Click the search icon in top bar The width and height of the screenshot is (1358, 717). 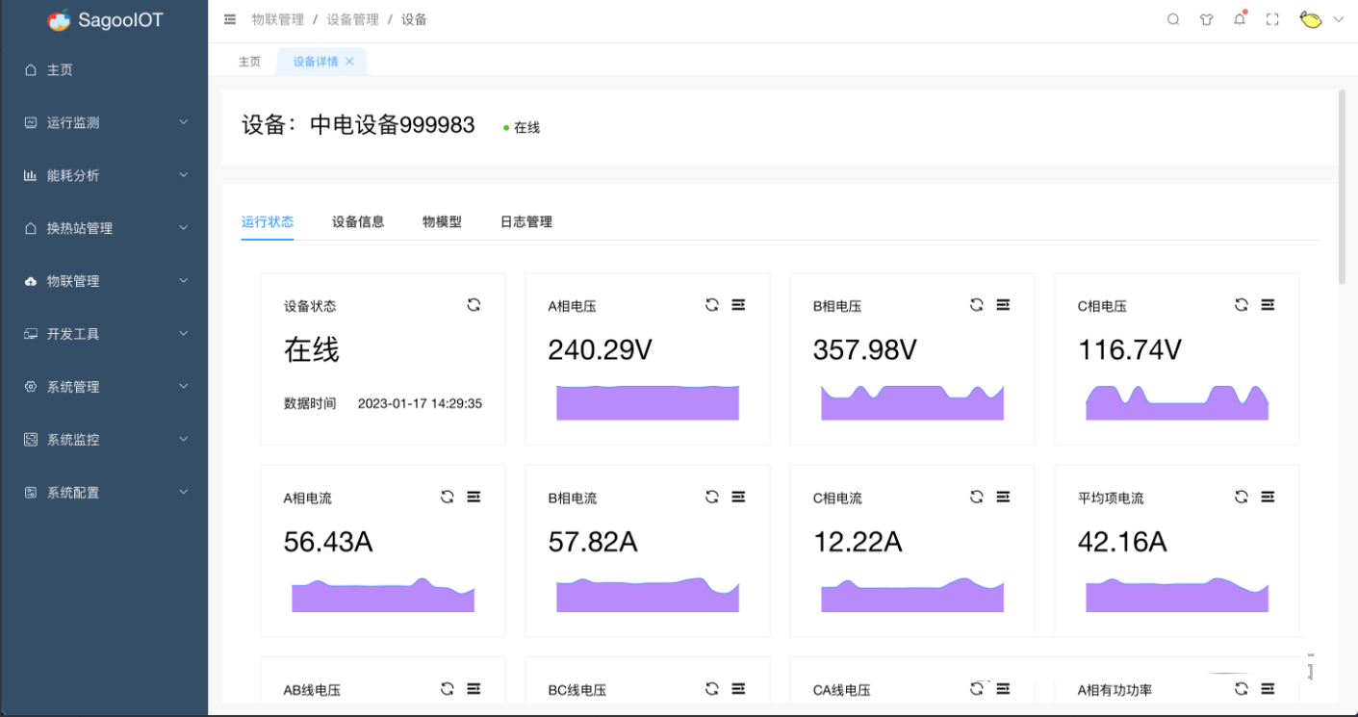click(x=1173, y=19)
